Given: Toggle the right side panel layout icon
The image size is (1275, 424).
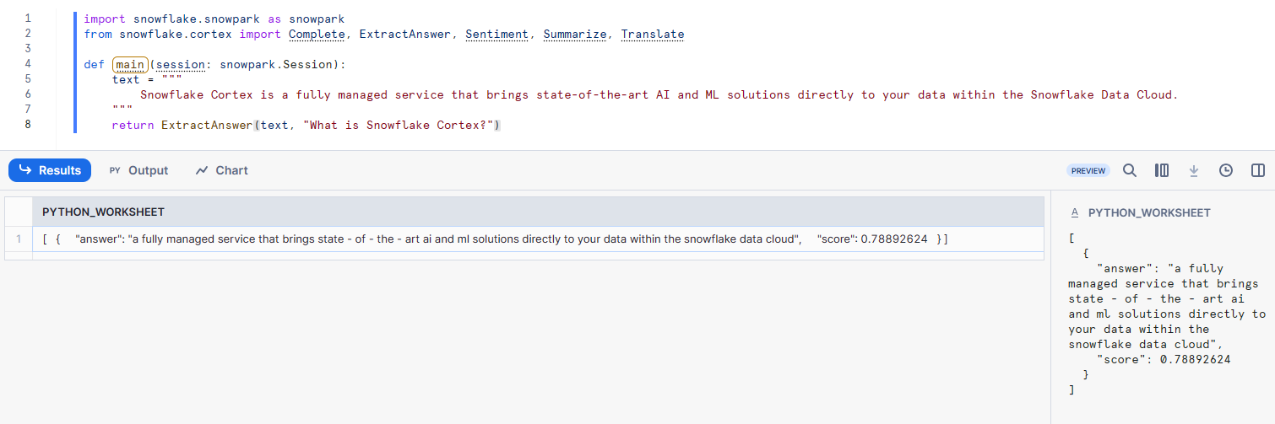Looking at the screenshot, I should pyautogui.click(x=1258, y=170).
